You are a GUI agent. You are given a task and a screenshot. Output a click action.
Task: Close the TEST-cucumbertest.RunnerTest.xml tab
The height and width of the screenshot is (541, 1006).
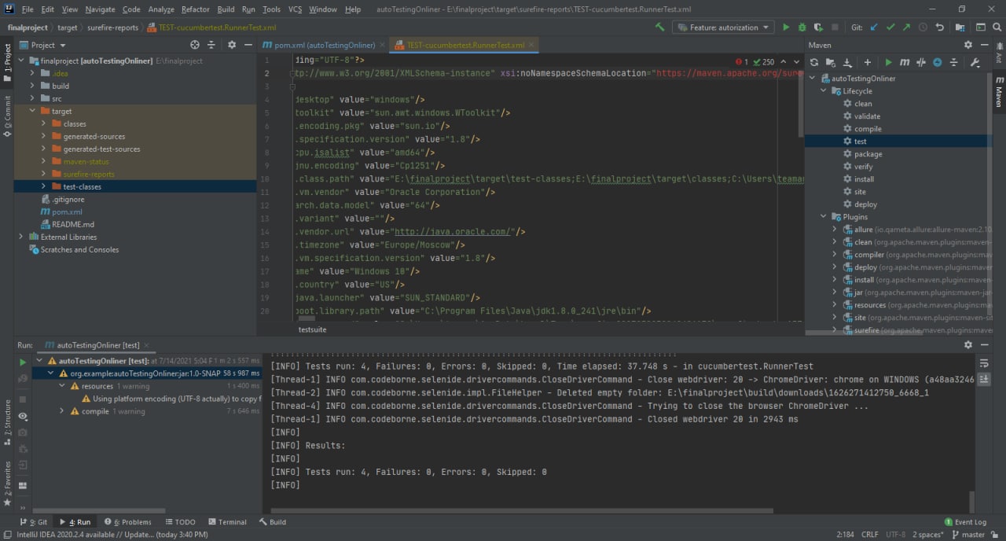pos(531,45)
